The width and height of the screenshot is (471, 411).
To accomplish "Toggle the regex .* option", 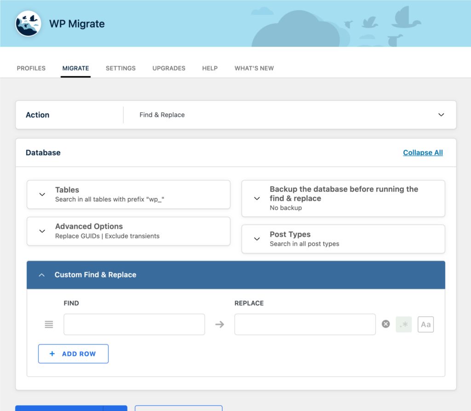I will pos(404,324).
